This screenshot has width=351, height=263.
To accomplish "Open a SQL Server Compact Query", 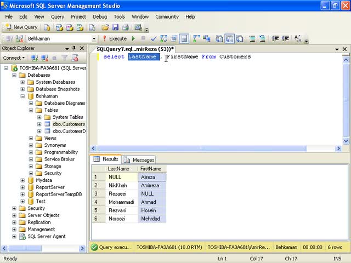I will click(x=92, y=27).
